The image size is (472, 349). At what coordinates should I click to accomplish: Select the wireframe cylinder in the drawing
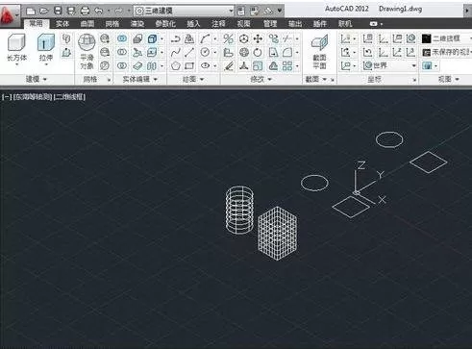point(239,210)
